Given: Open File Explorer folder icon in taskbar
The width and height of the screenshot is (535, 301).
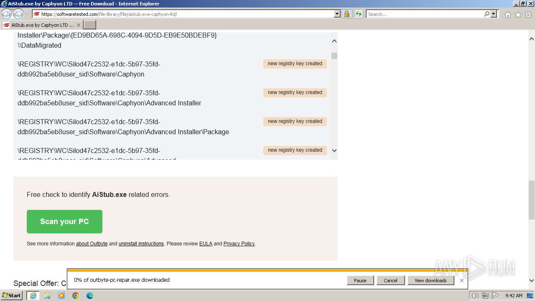Looking at the screenshot, I should tap(47, 296).
